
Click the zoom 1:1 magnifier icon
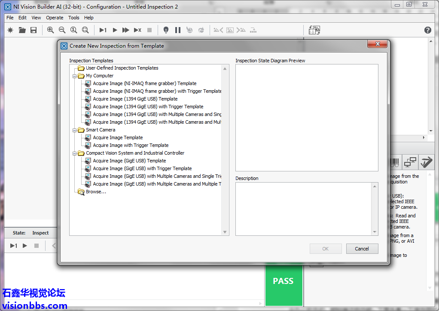click(73, 30)
